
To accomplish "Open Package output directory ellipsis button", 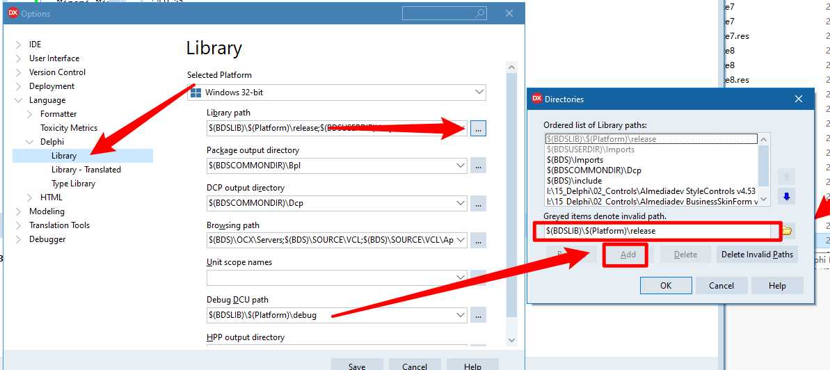I will [478, 166].
